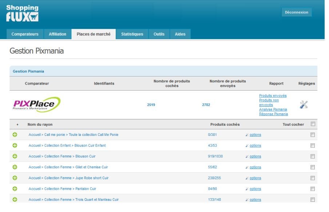This screenshot has height=212, width=329.
Task: Enable the checkbox for Blouson Cuir Enfant row
Action: (313, 146)
